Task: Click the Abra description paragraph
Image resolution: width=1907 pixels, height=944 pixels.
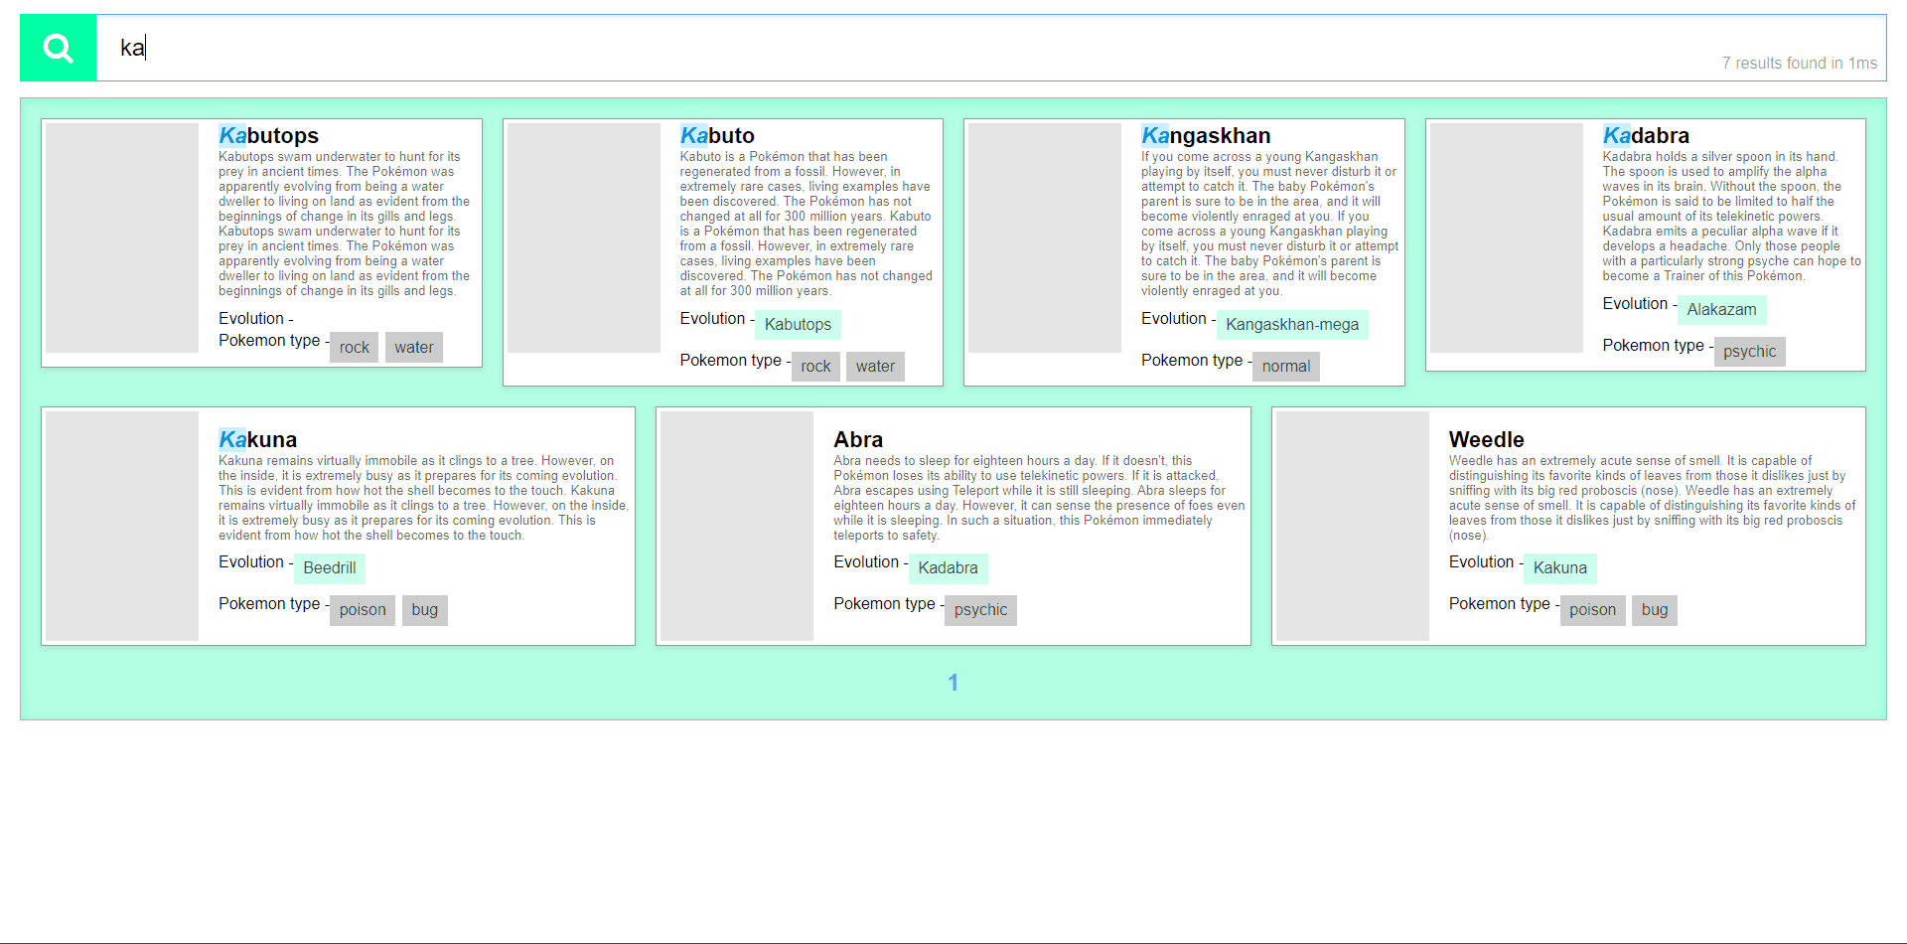Action: [x=1039, y=498]
